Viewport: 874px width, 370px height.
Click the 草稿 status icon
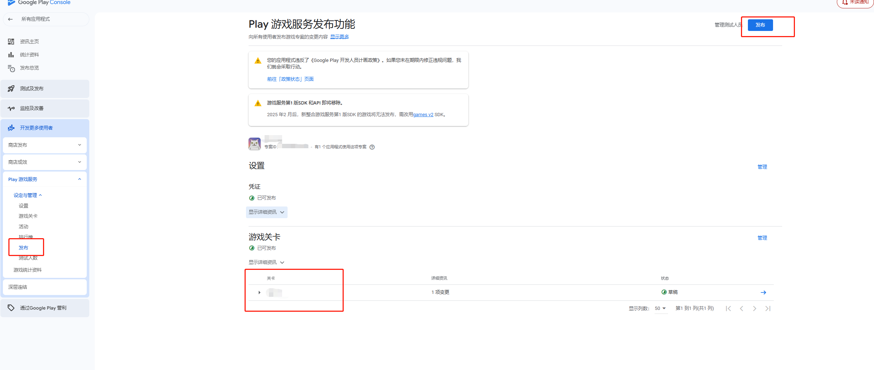664,292
